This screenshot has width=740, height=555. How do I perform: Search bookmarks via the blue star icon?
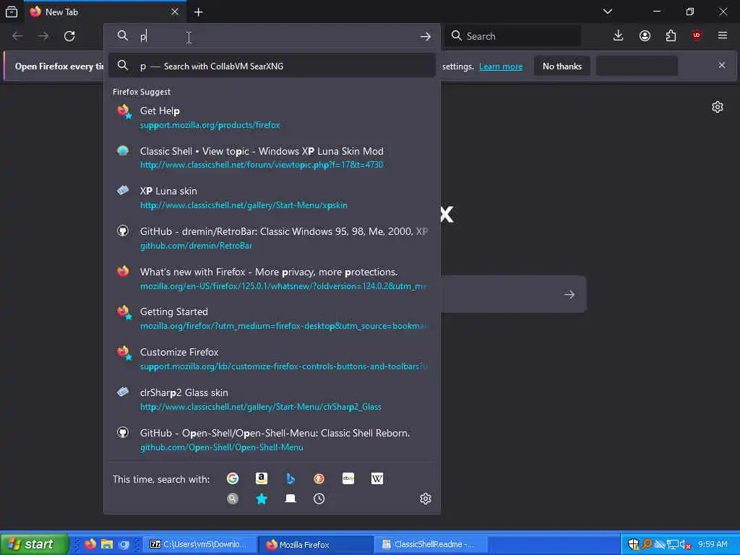tap(262, 499)
